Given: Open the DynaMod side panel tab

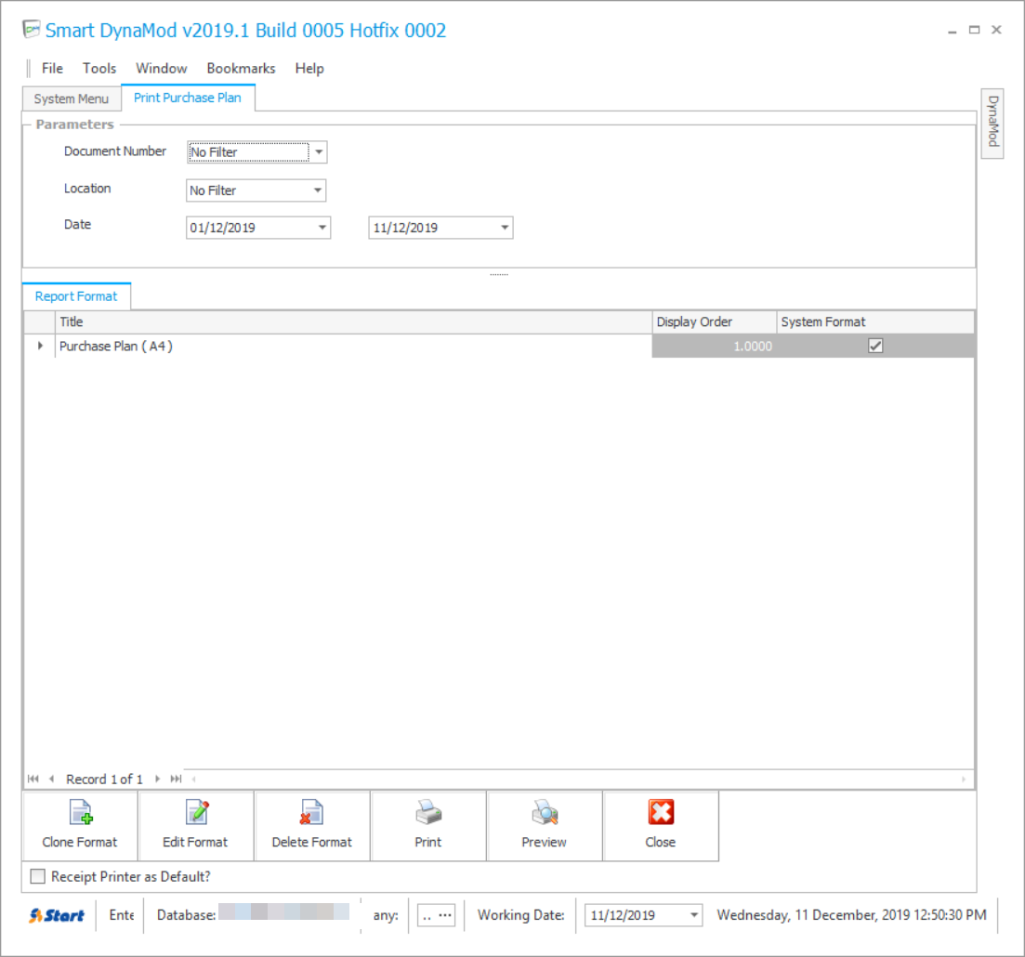Looking at the screenshot, I should (992, 123).
